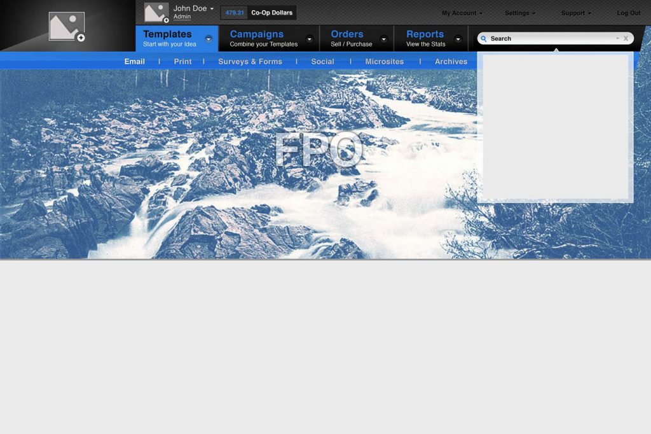
Task: Click the 479.21 Co-Op Dollars balance
Action: (x=258, y=13)
